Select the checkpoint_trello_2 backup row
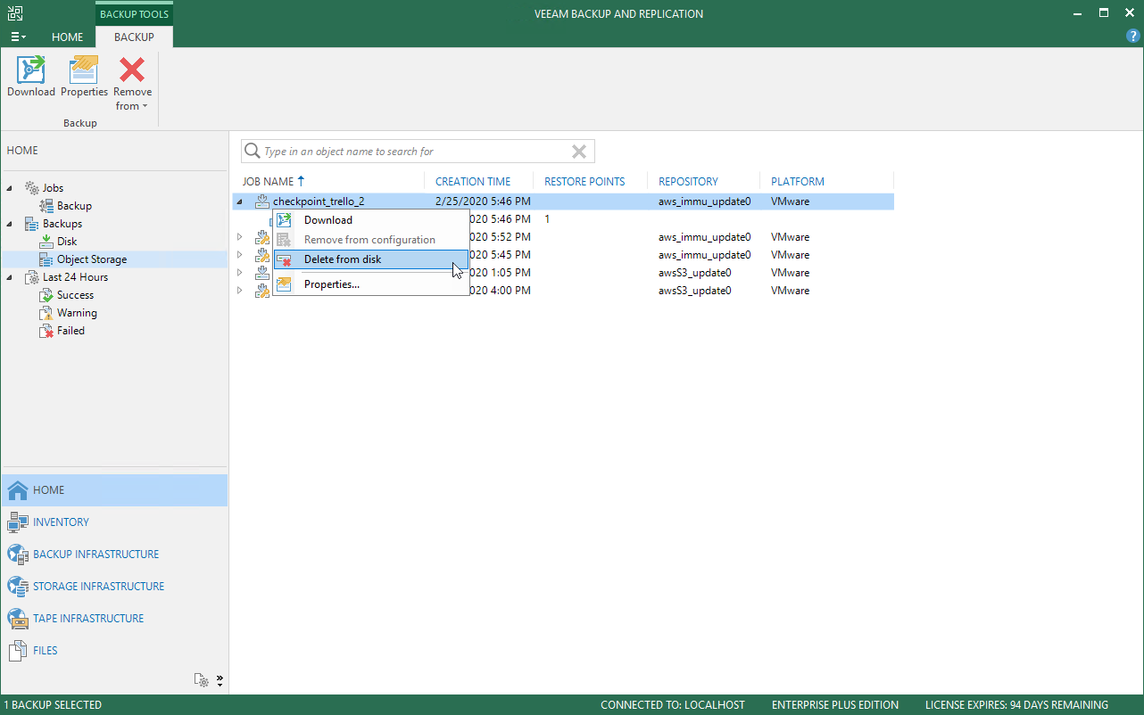This screenshot has width=1144, height=715. tap(563, 201)
